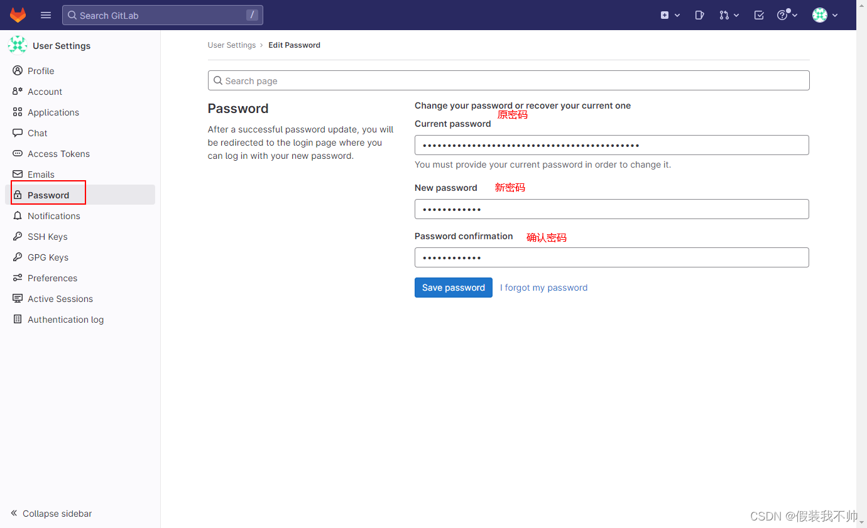Click the Authentication log icon
Screen dimensions: 867x528
point(18,319)
